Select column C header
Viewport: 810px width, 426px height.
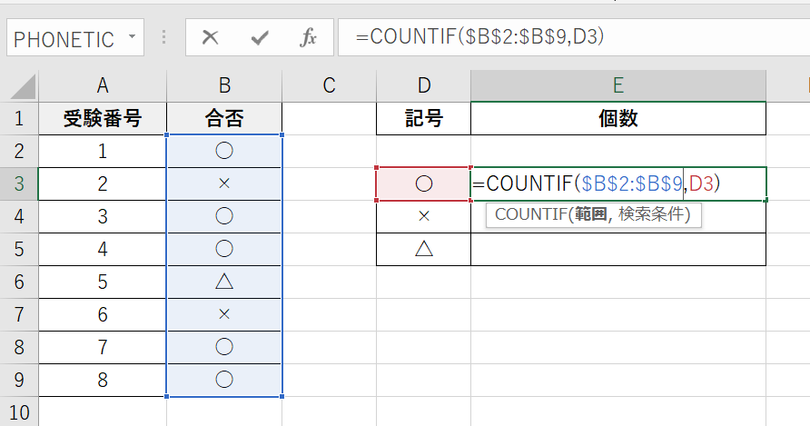tap(329, 86)
